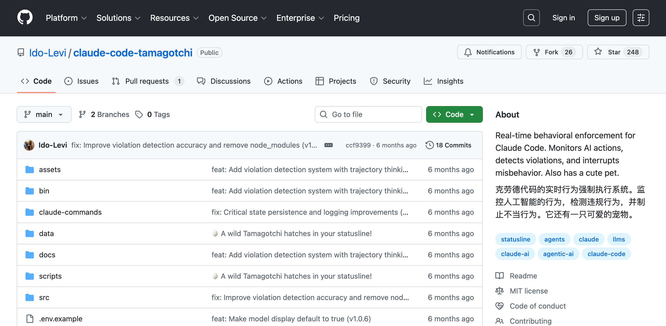
Task: Click the Notifications bell button
Action: point(489,52)
